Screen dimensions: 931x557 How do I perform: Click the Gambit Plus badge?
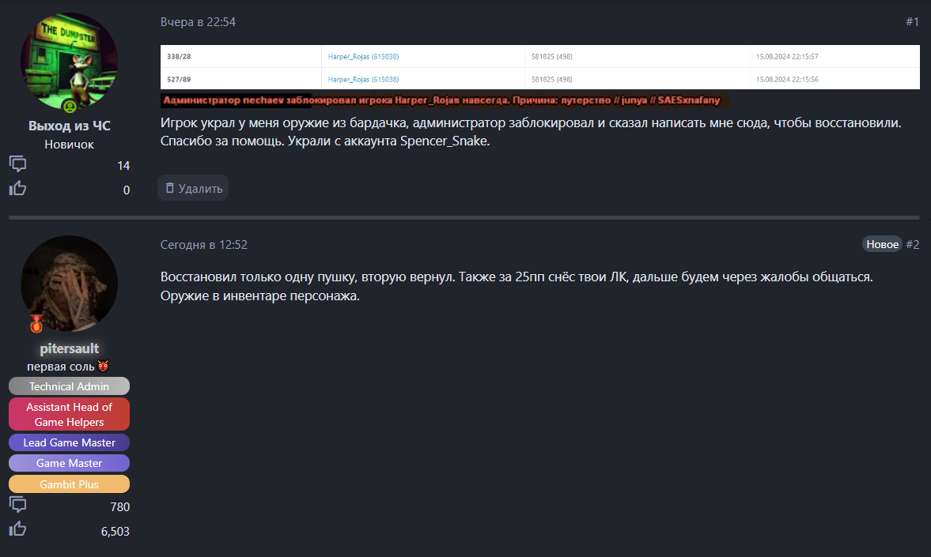click(x=69, y=484)
